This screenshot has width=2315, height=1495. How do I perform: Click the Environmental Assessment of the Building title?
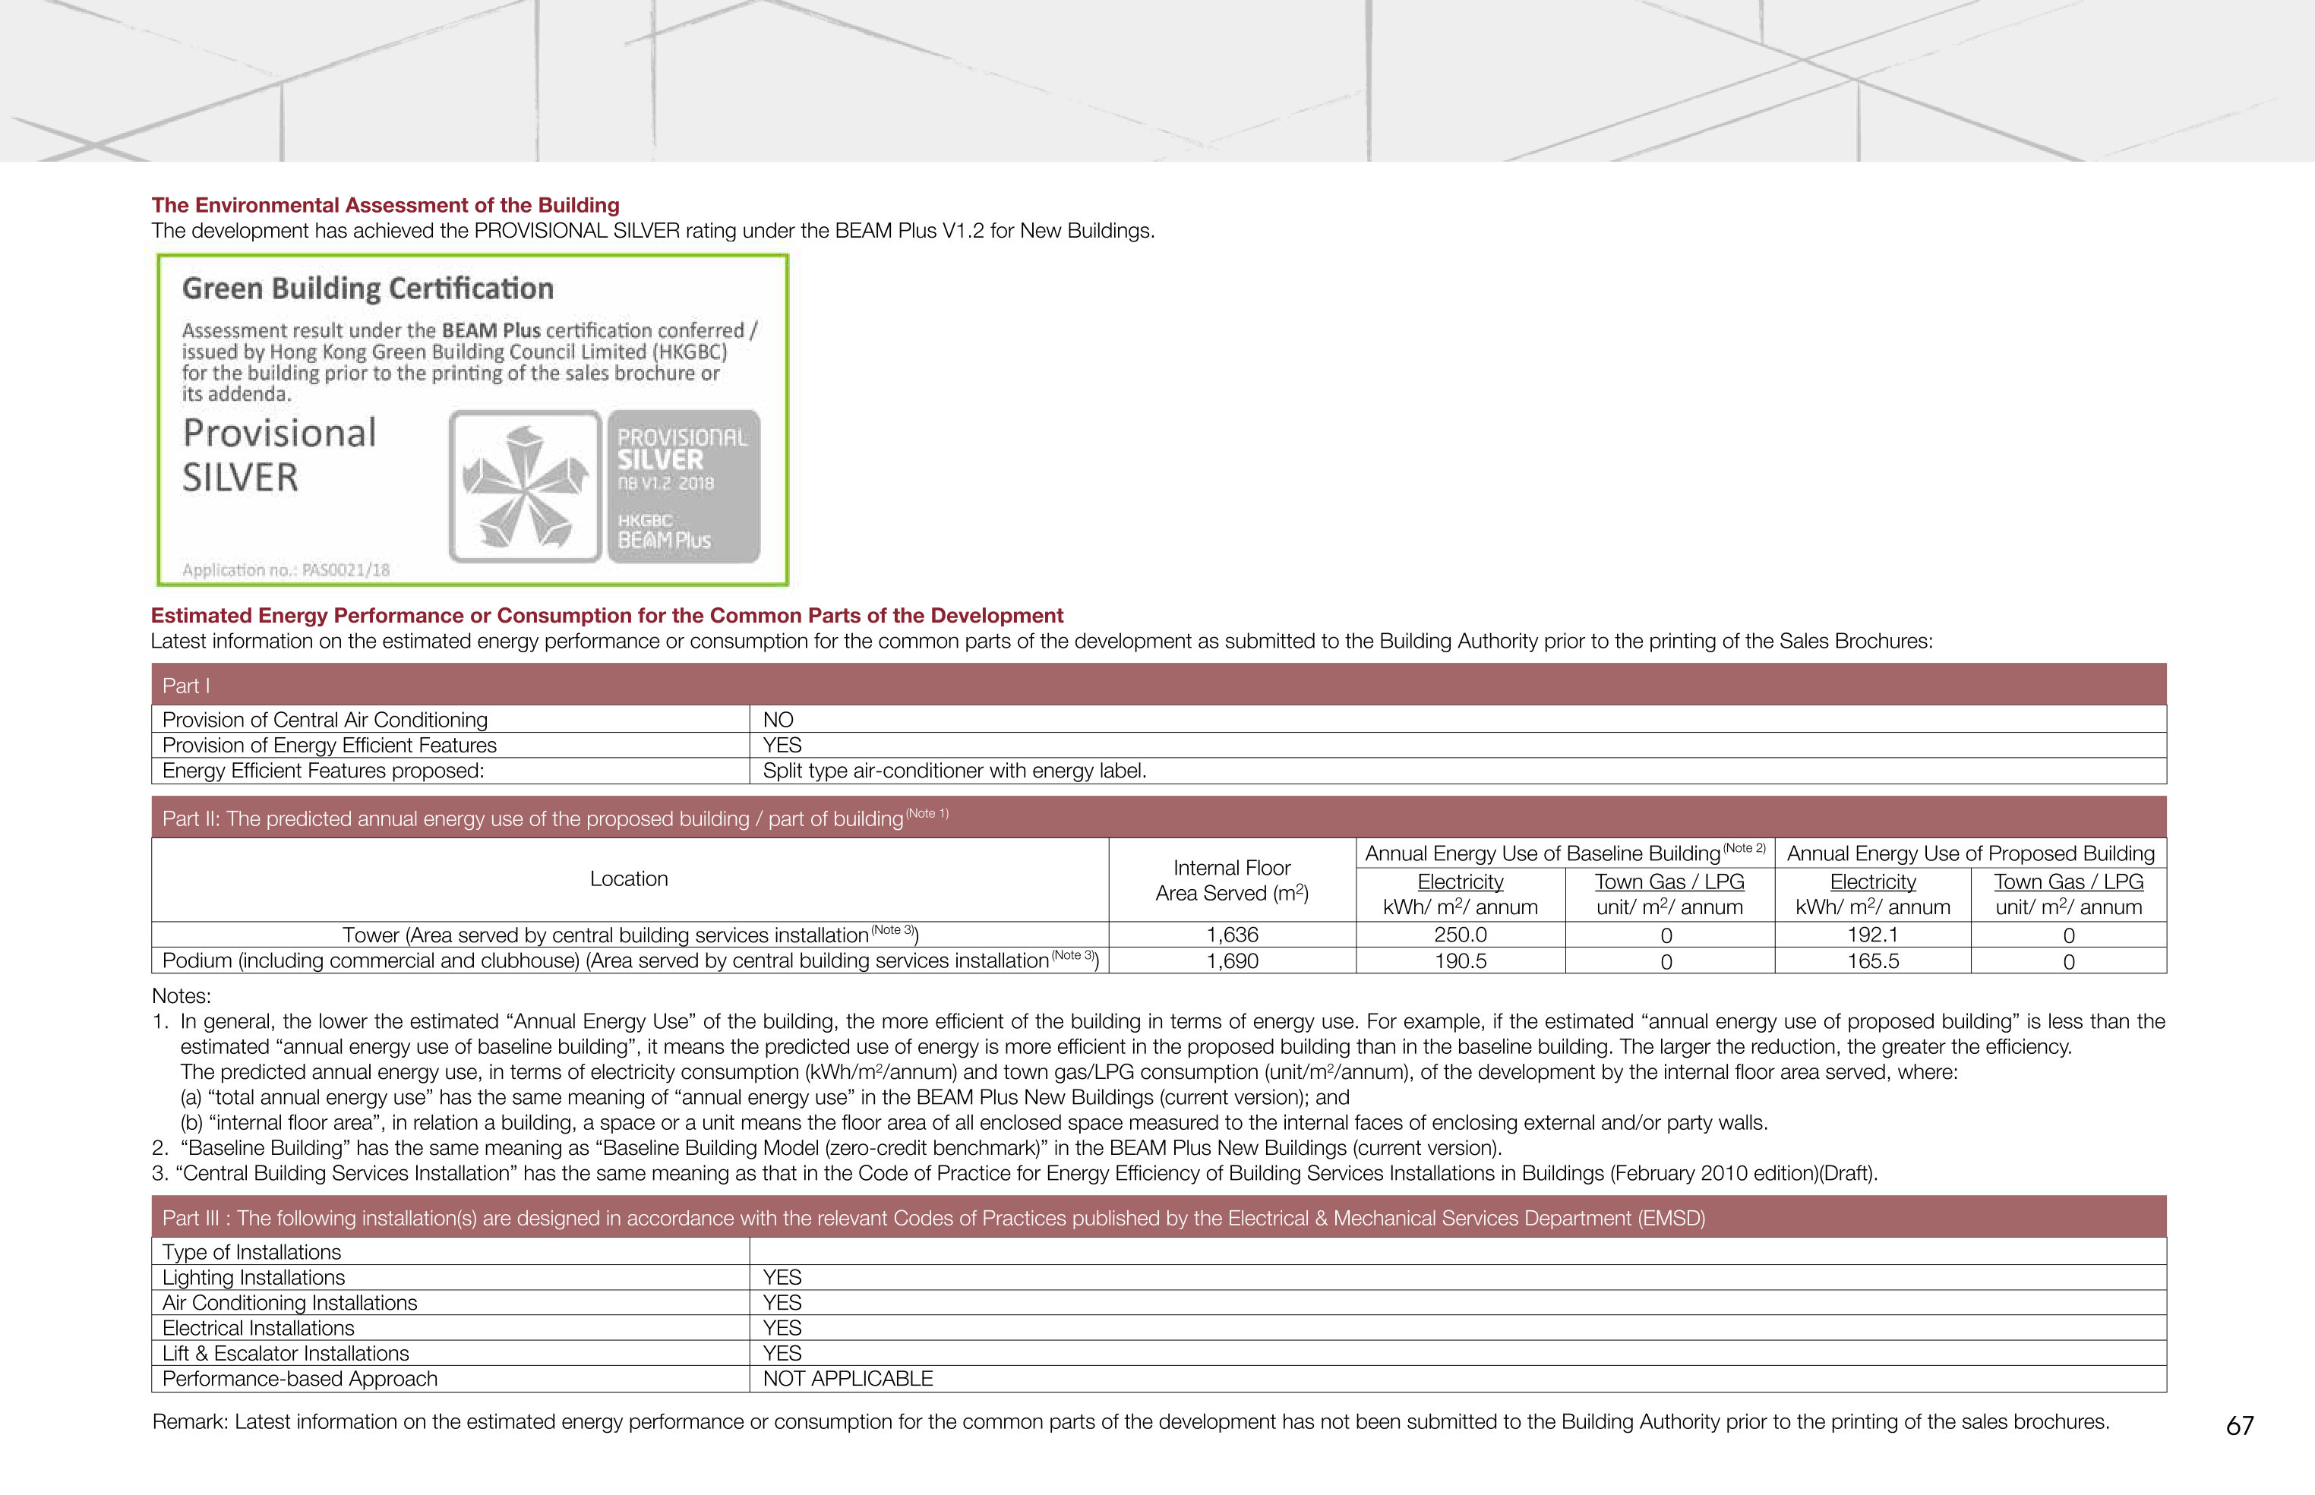(x=386, y=205)
